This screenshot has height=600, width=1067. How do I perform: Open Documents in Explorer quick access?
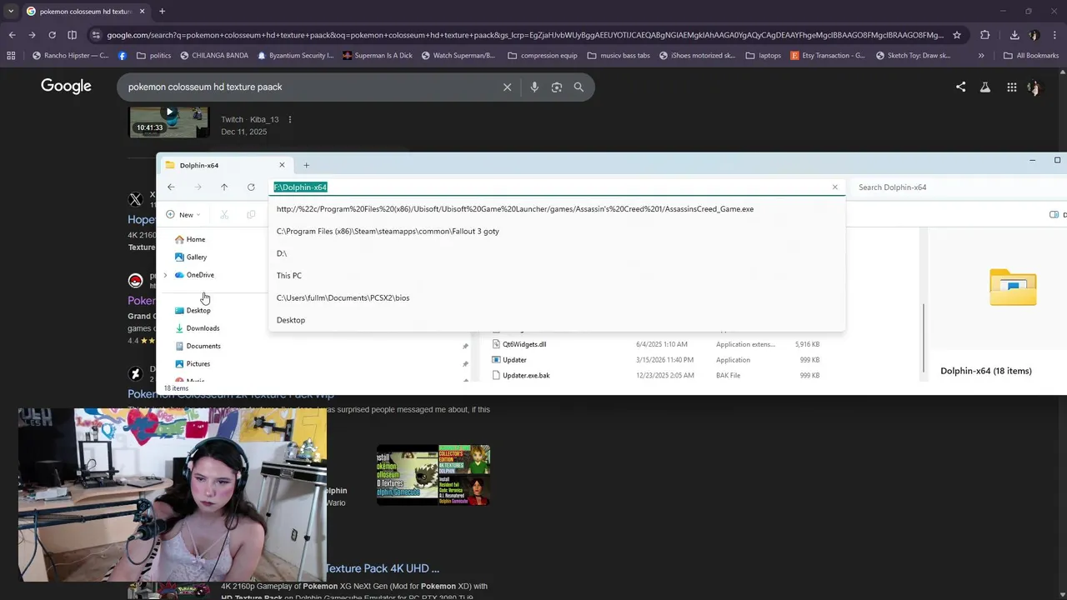198,346
